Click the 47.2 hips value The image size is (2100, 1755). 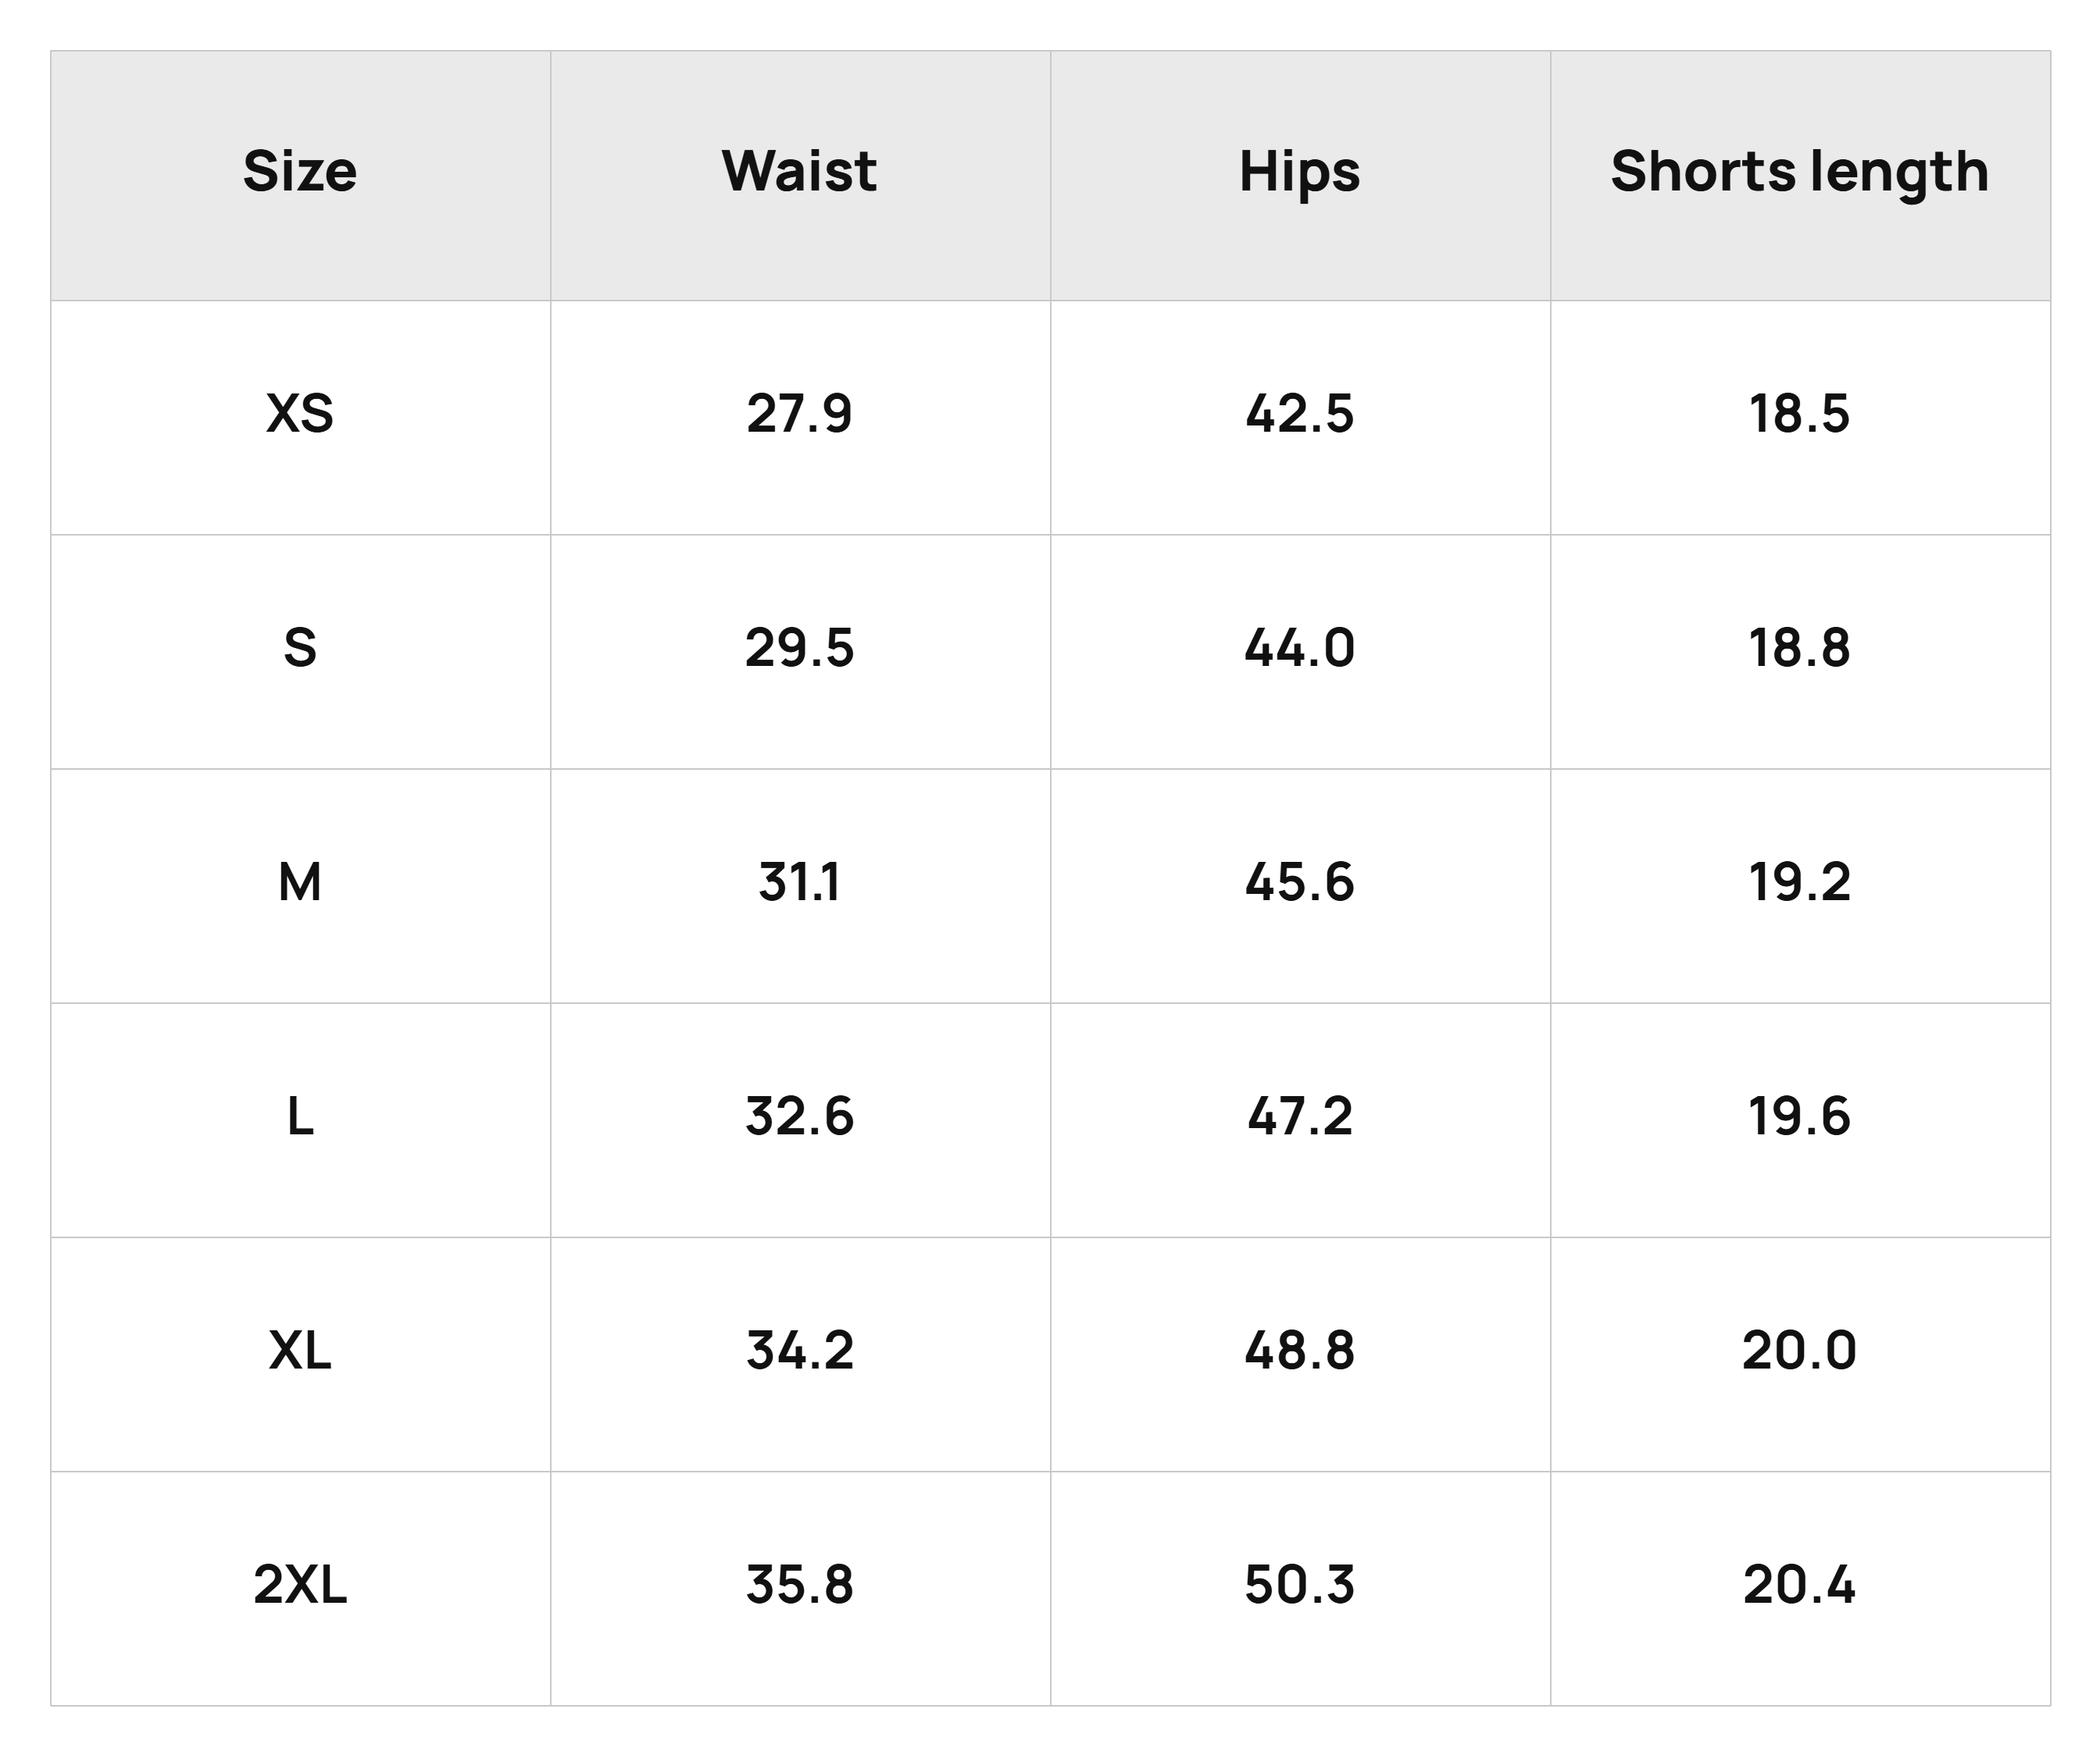pos(1300,1116)
